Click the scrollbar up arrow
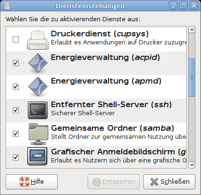The height and width of the screenshot is (195, 201). (x=192, y=30)
